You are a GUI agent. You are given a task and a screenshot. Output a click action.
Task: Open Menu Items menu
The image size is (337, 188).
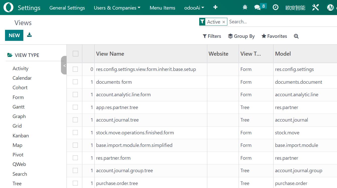[163, 8]
